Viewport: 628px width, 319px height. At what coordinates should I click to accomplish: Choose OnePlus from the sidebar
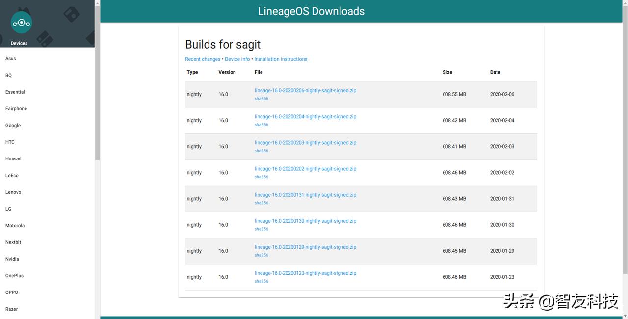coord(14,275)
